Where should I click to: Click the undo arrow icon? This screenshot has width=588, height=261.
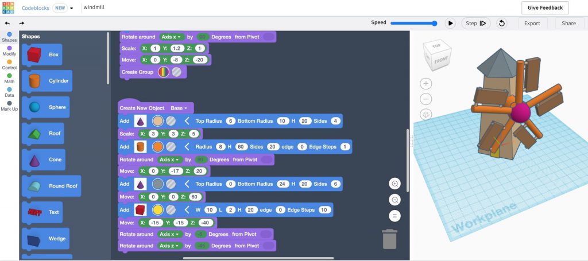pyautogui.click(x=7, y=24)
